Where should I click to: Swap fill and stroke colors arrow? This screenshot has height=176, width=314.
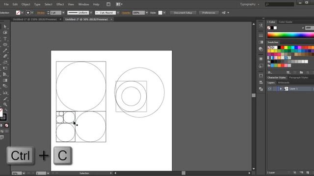[x=6, y=110]
